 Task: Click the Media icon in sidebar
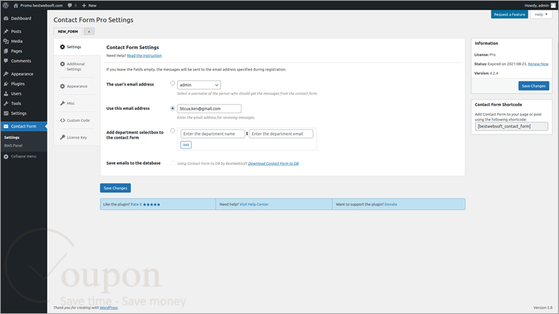point(6,42)
